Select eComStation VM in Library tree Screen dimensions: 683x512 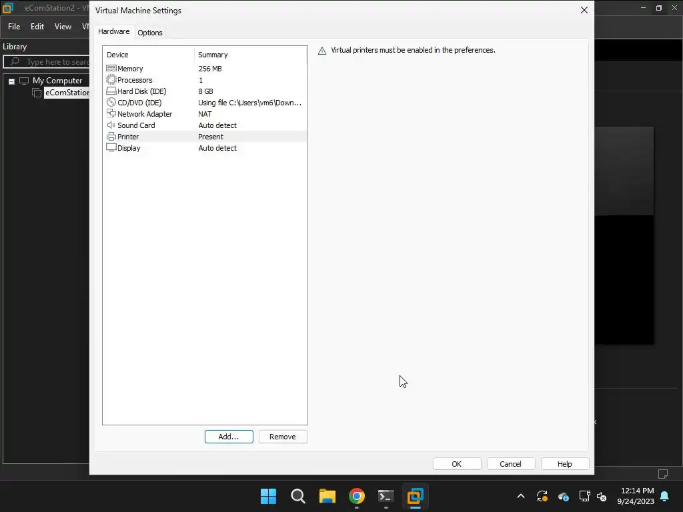tap(67, 93)
